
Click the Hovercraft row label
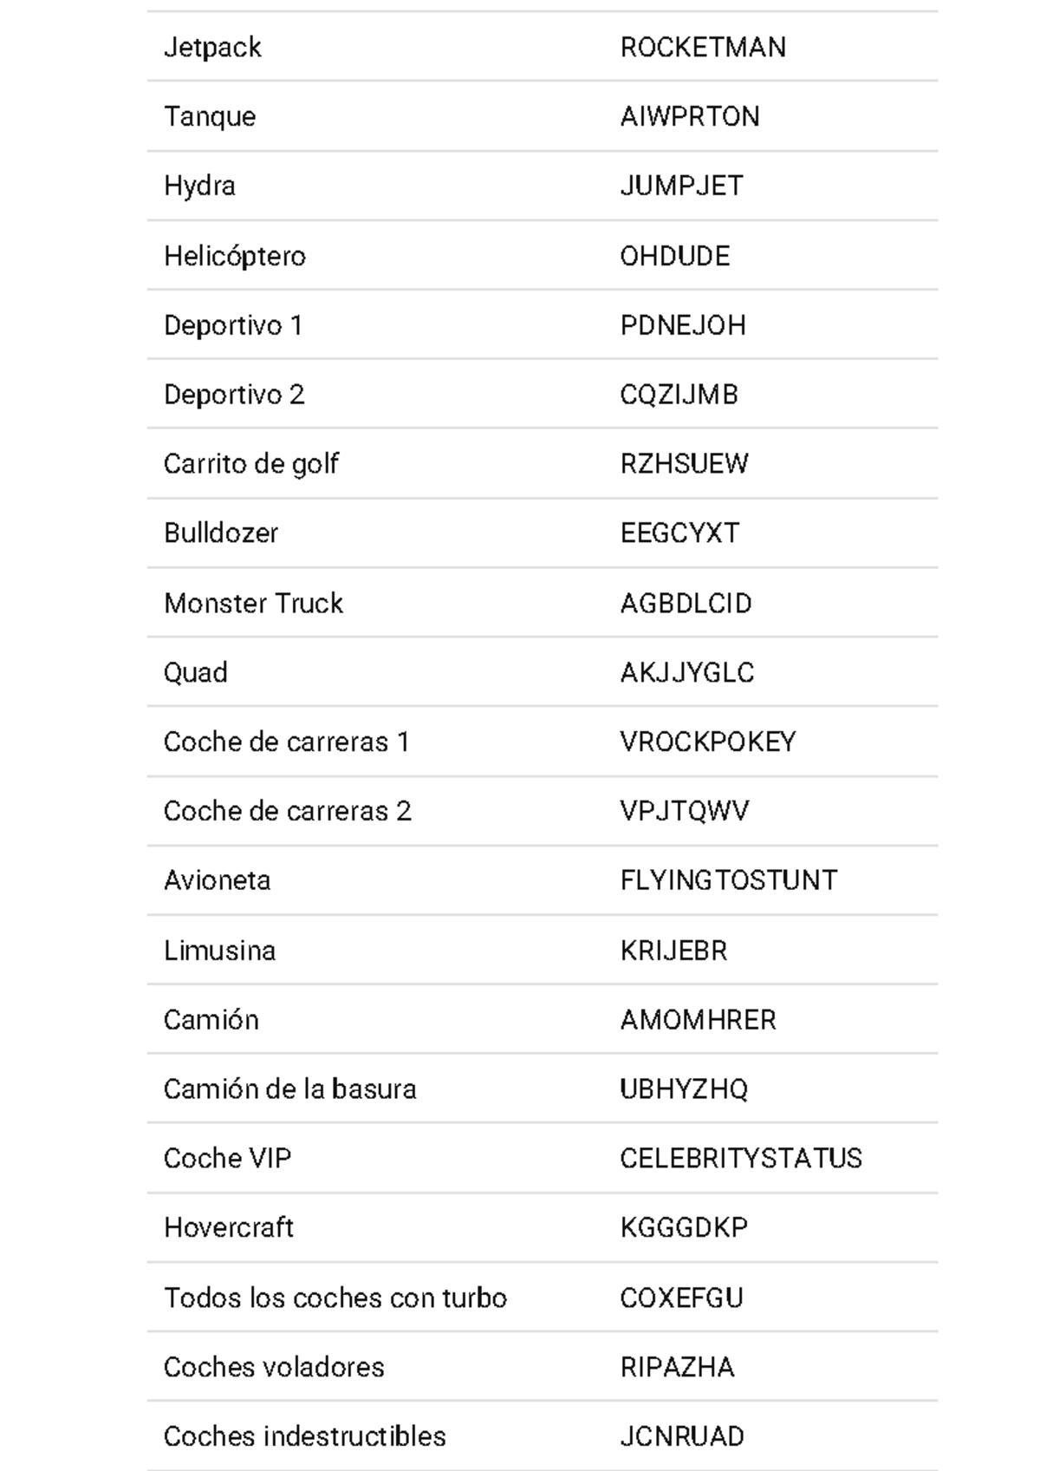(x=229, y=1227)
